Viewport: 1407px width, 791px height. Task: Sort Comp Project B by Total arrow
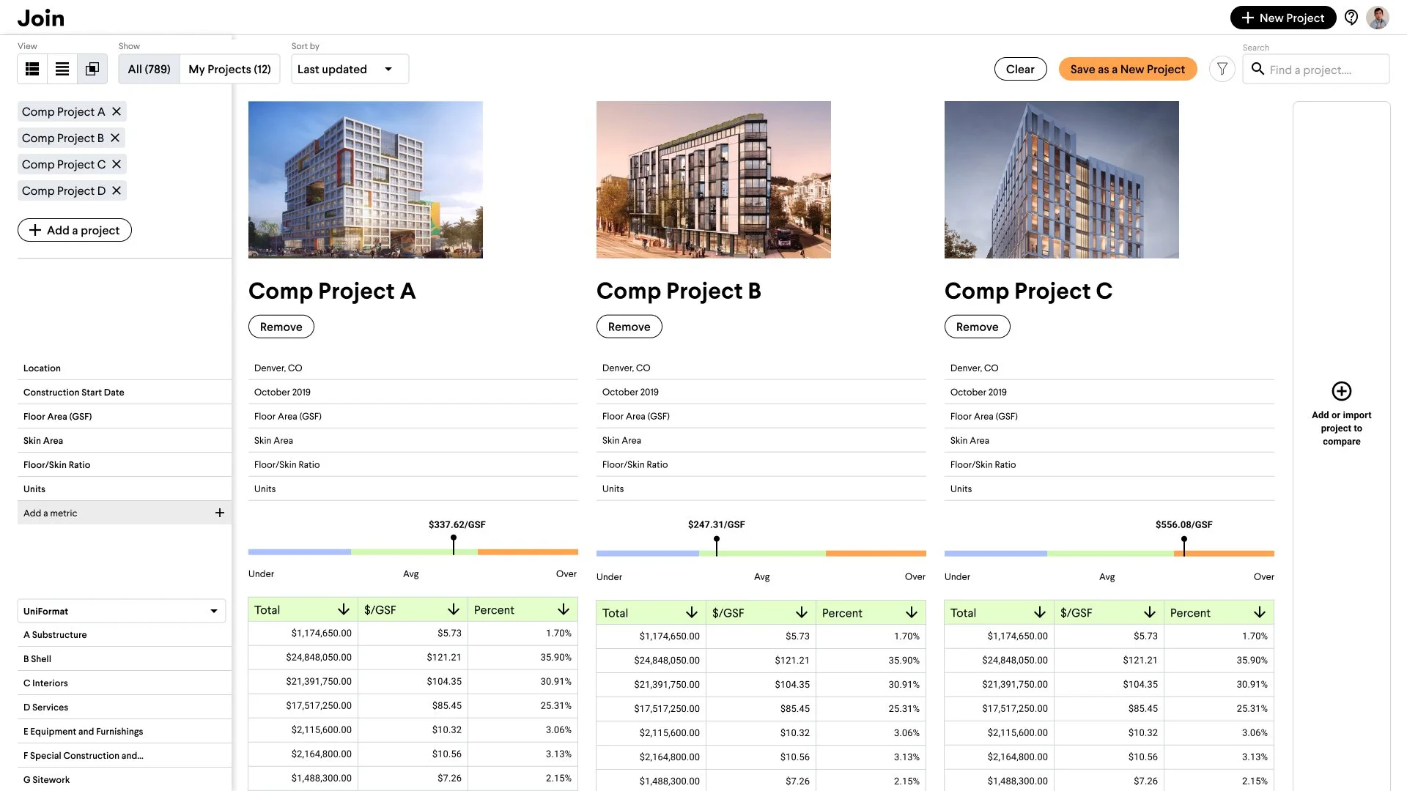coord(691,612)
